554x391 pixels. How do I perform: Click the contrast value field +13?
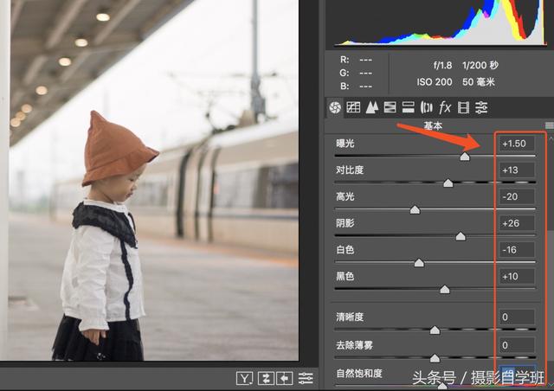point(517,170)
